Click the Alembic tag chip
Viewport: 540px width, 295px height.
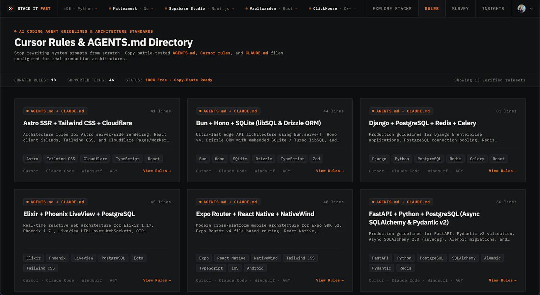pyautogui.click(x=492, y=258)
